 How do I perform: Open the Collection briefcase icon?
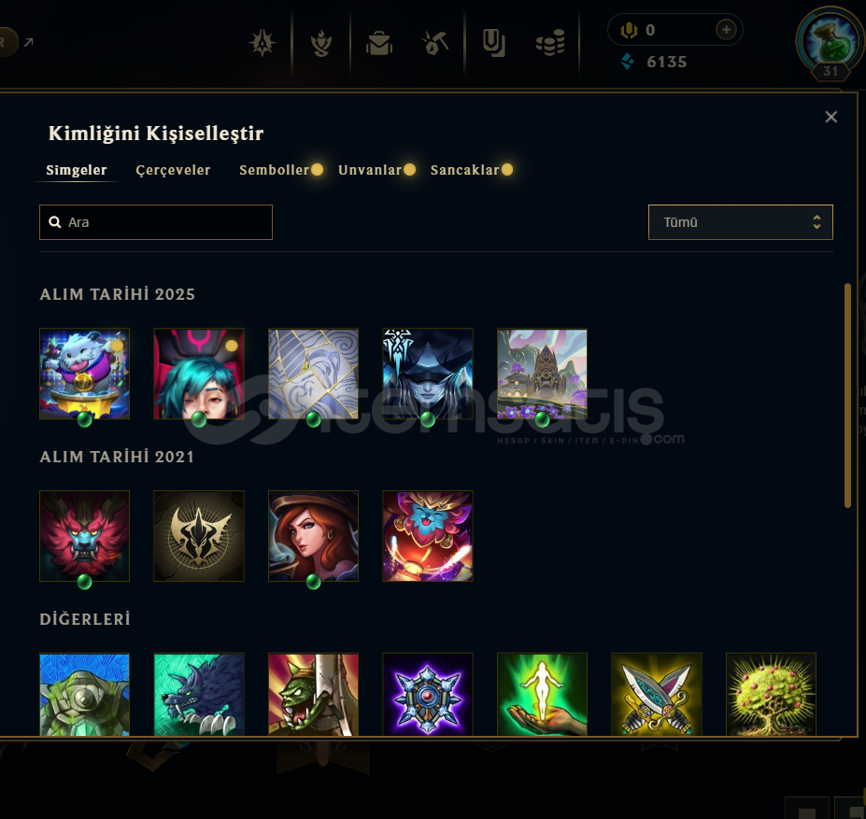[x=379, y=43]
